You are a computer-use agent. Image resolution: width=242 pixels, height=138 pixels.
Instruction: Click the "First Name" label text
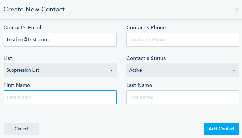click(x=16, y=85)
